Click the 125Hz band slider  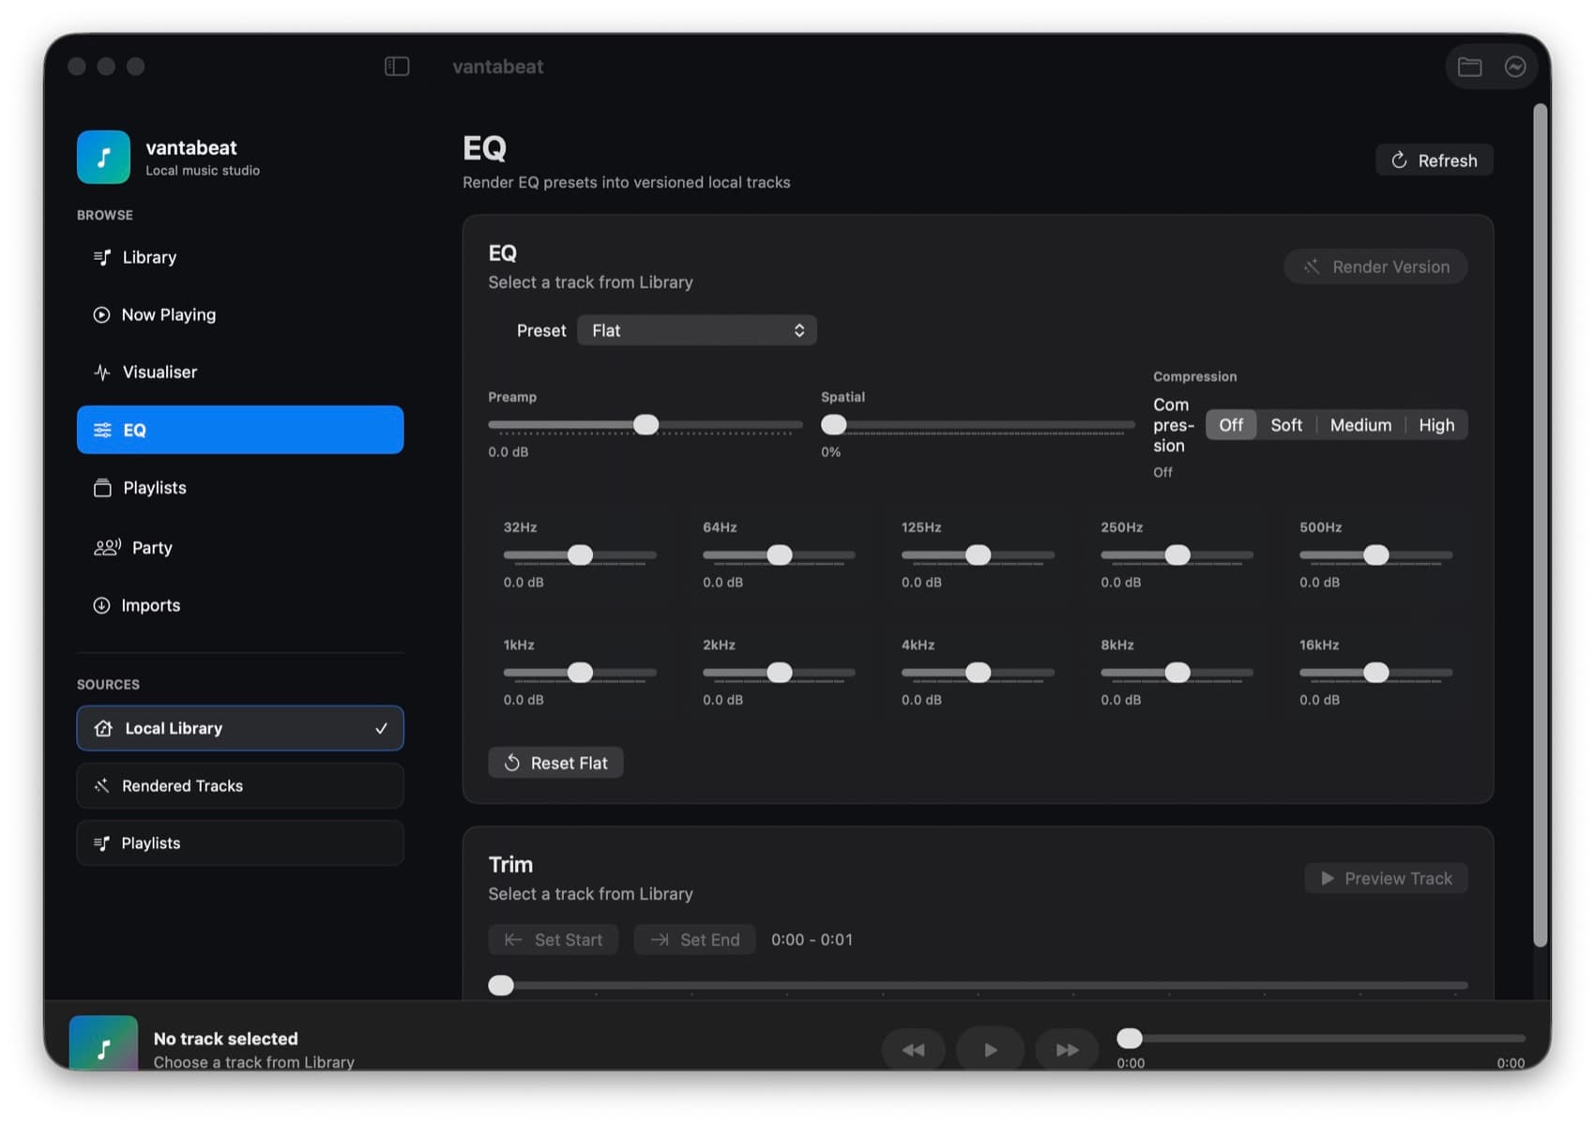pyautogui.click(x=978, y=554)
